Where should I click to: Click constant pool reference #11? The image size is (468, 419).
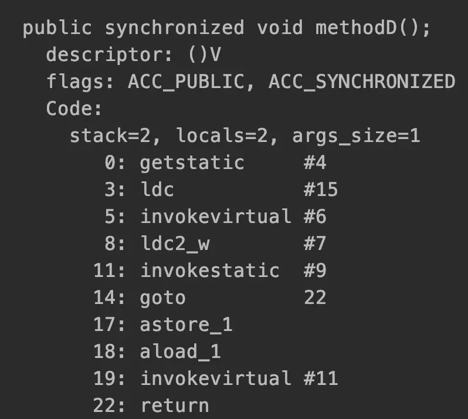click(321, 379)
